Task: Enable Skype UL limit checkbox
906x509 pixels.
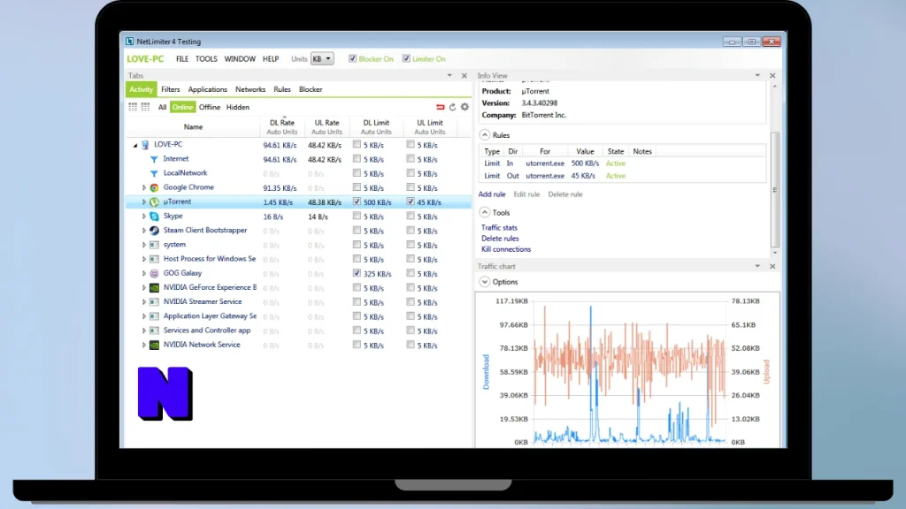Action: tap(411, 217)
